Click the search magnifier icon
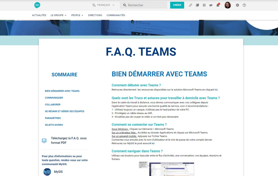Viewport: 278px width, 176px height. coord(125,5)
